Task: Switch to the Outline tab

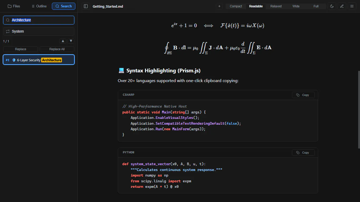Action: pyautogui.click(x=39, y=6)
